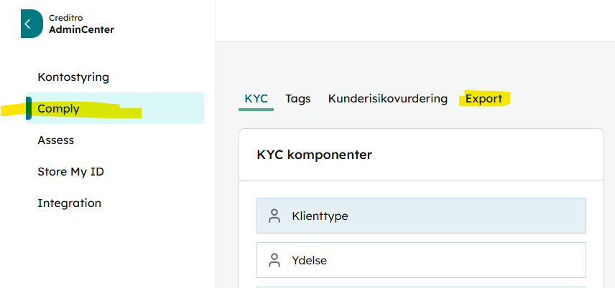
Task: Open the Export tab
Action: point(484,99)
